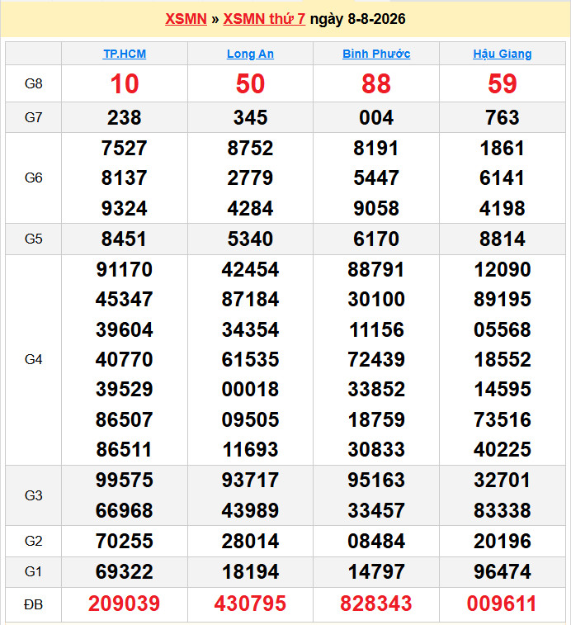Click G4 number 87184

[250, 299]
